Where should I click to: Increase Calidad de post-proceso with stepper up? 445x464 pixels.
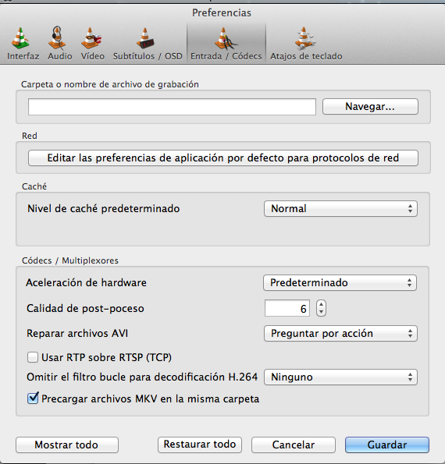[321, 304]
